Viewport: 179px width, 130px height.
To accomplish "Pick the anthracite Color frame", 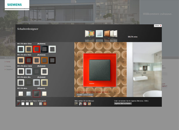I will tap(37, 72).
